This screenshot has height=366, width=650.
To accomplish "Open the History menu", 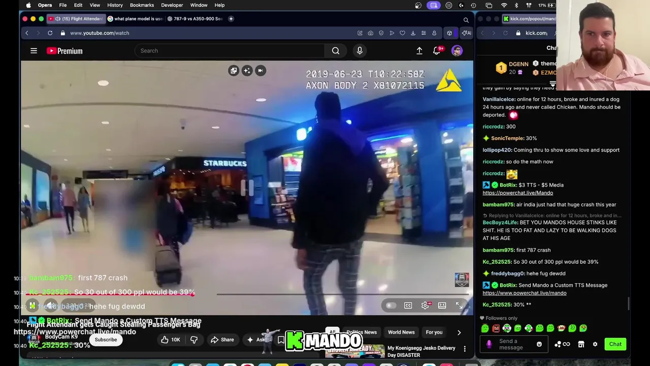I will point(115,5).
